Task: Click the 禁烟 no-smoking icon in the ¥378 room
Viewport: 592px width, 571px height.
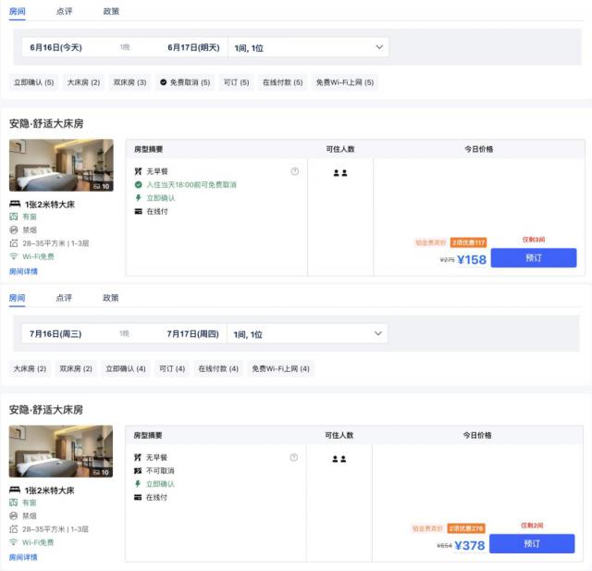Action: click(x=13, y=515)
